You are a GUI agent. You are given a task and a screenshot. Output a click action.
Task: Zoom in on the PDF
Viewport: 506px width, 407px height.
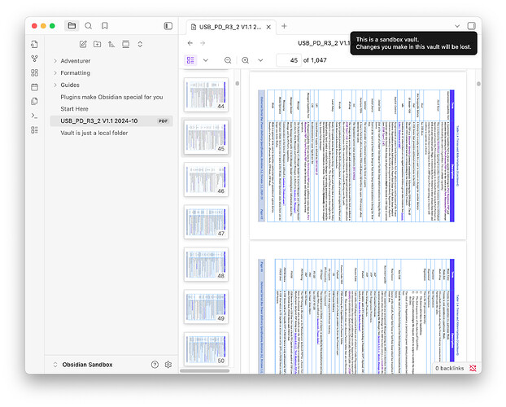(246, 60)
